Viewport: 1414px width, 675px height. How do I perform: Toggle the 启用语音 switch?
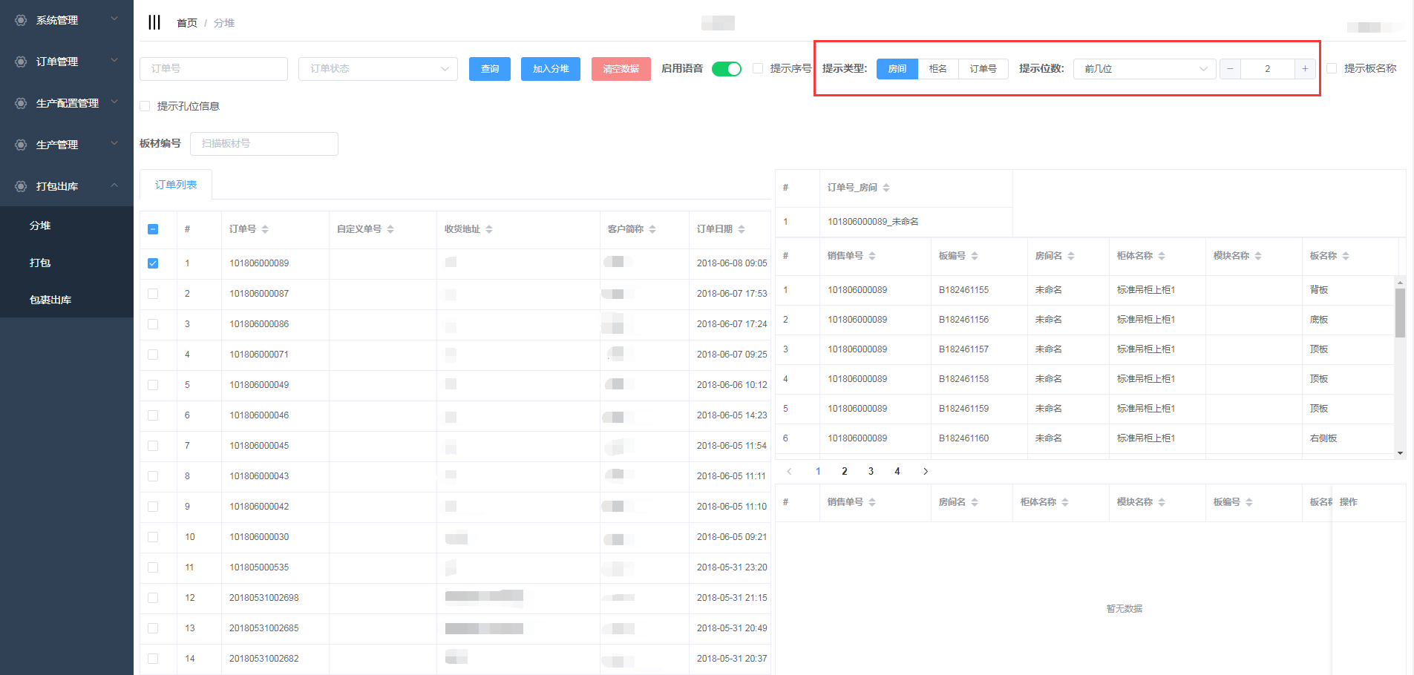726,69
